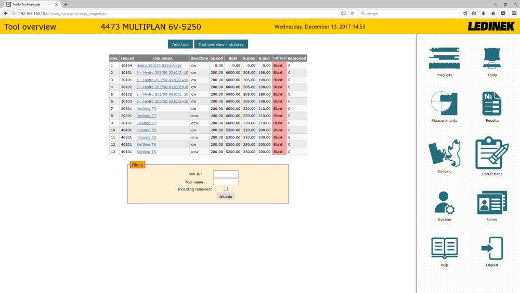Open the browser hamburger menu
The height and width of the screenshot is (293, 520).
pos(514,14)
